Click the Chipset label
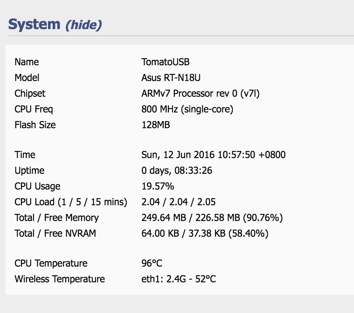This screenshot has height=313, width=354. click(x=30, y=94)
